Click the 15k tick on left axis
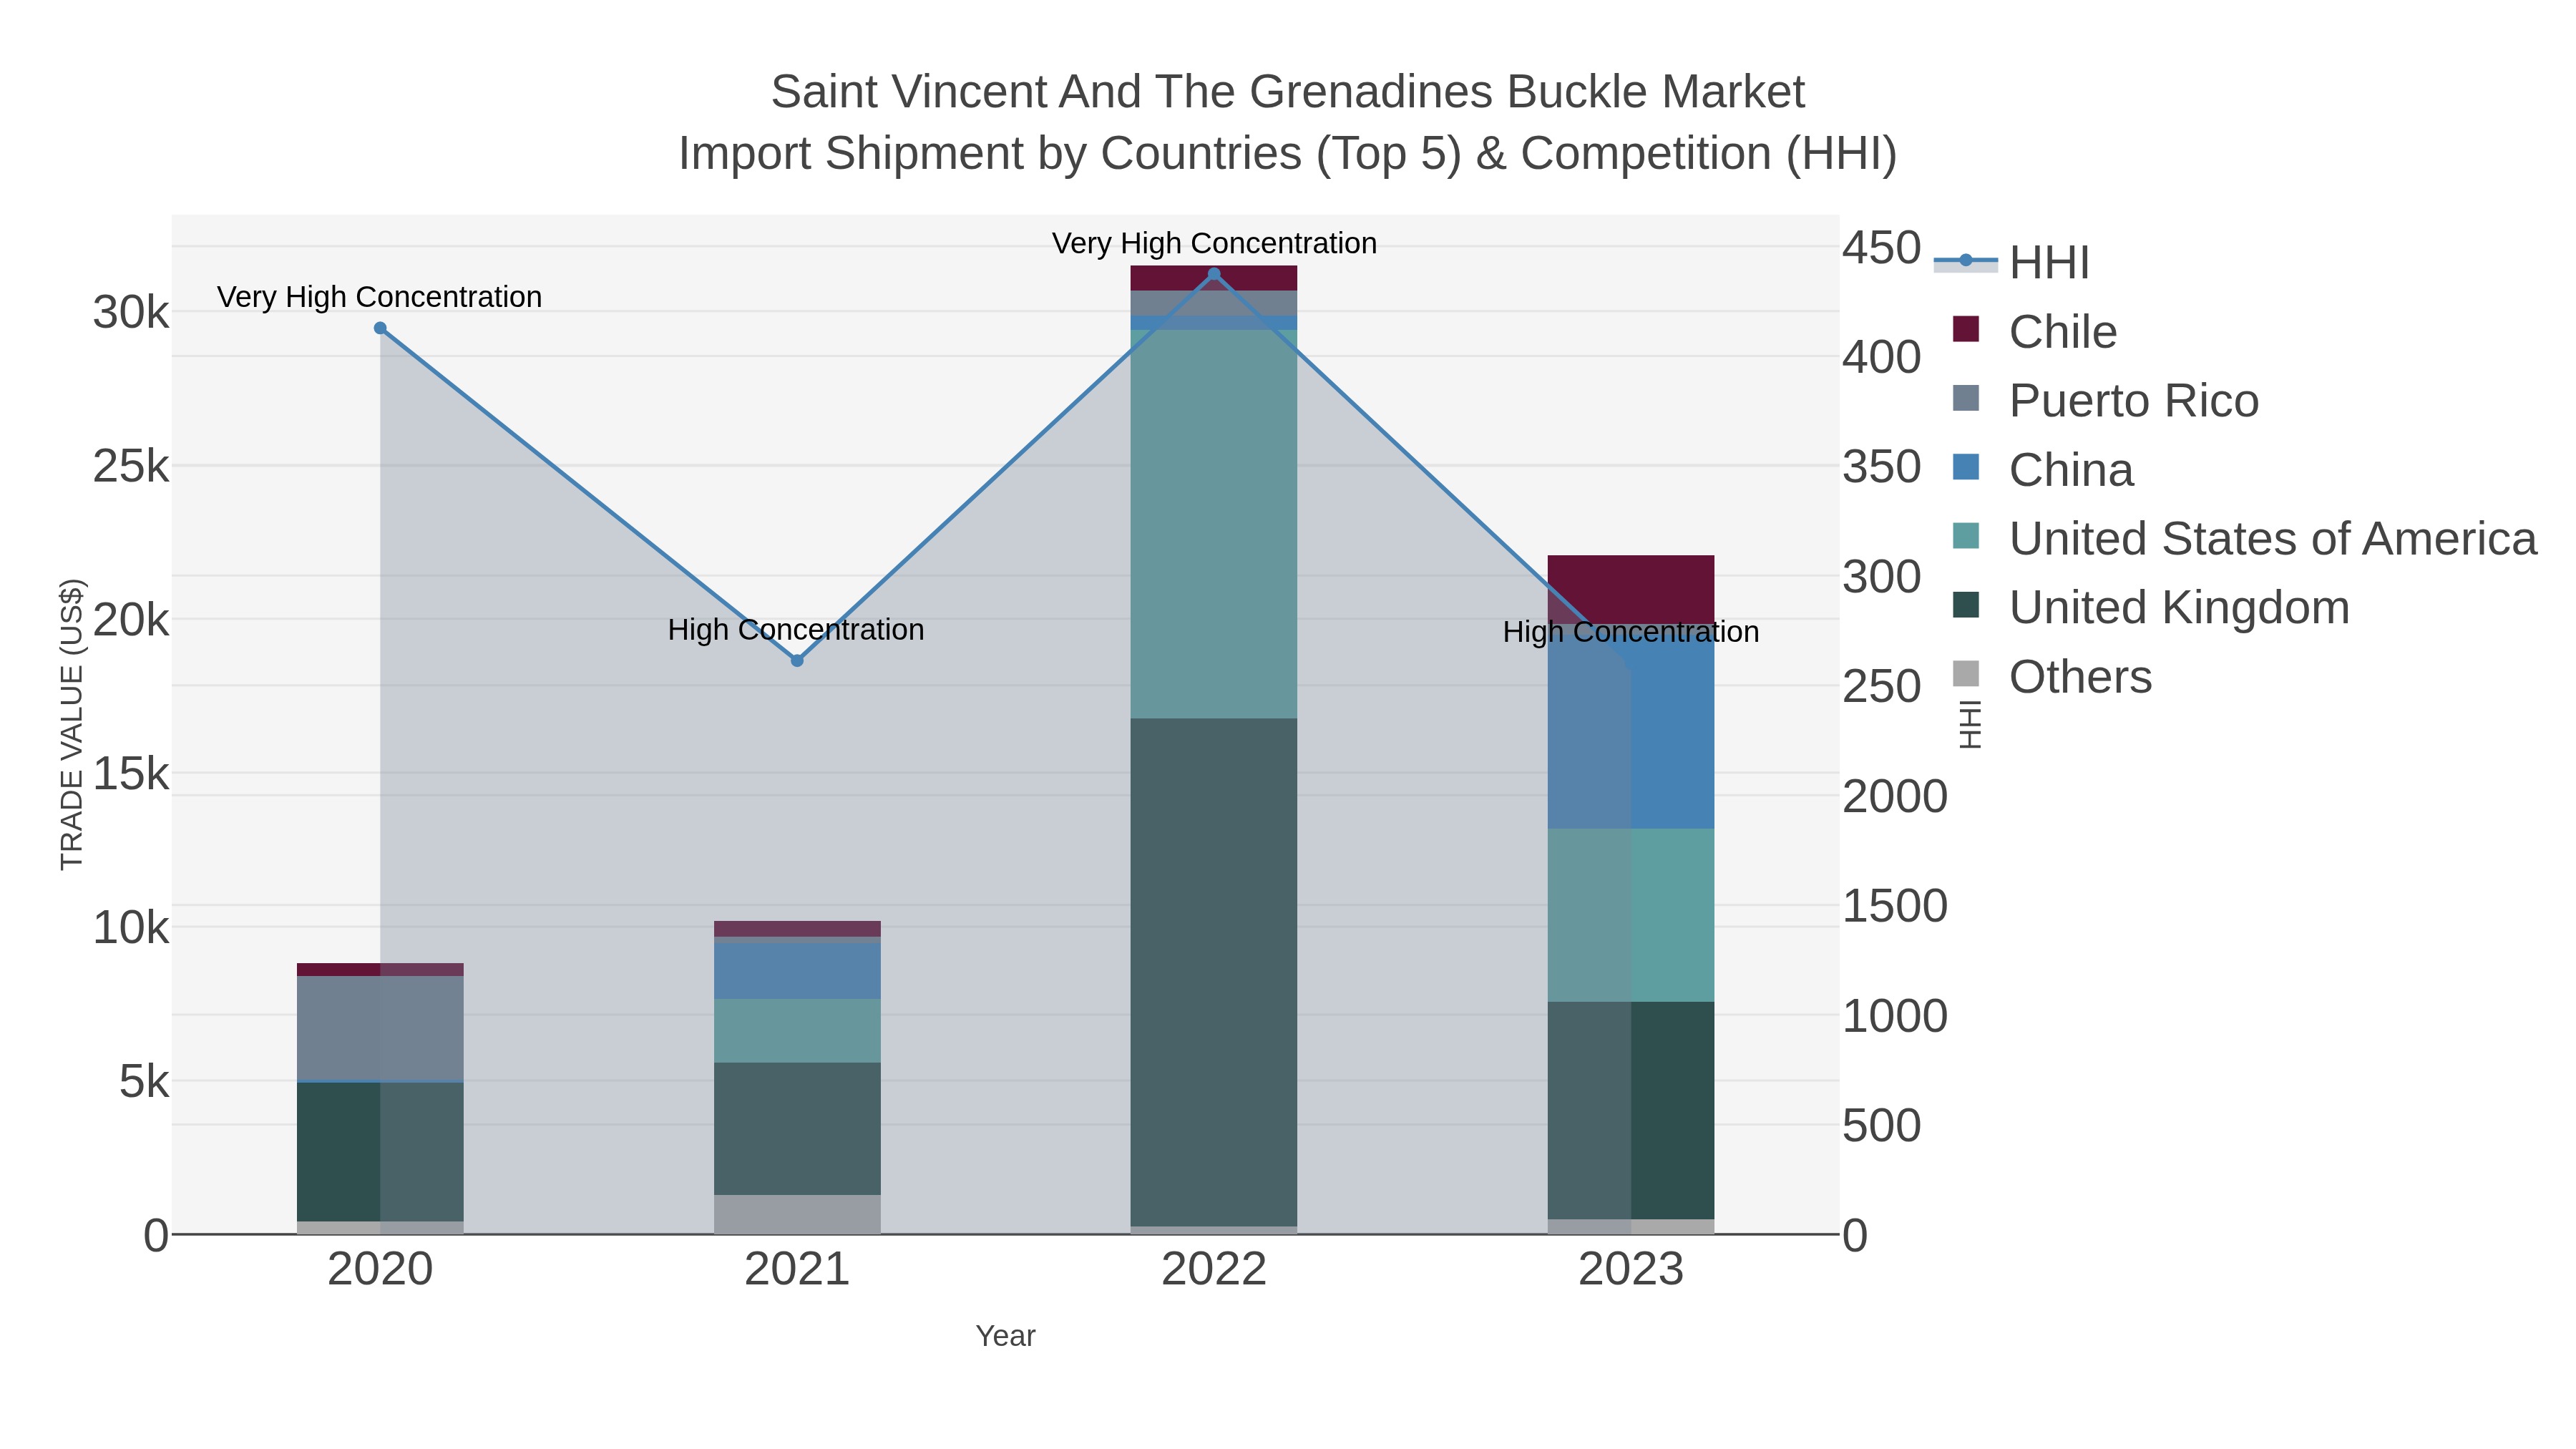Image resolution: width=2576 pixels, height=1449 pixels. click(x=131, y=773)
